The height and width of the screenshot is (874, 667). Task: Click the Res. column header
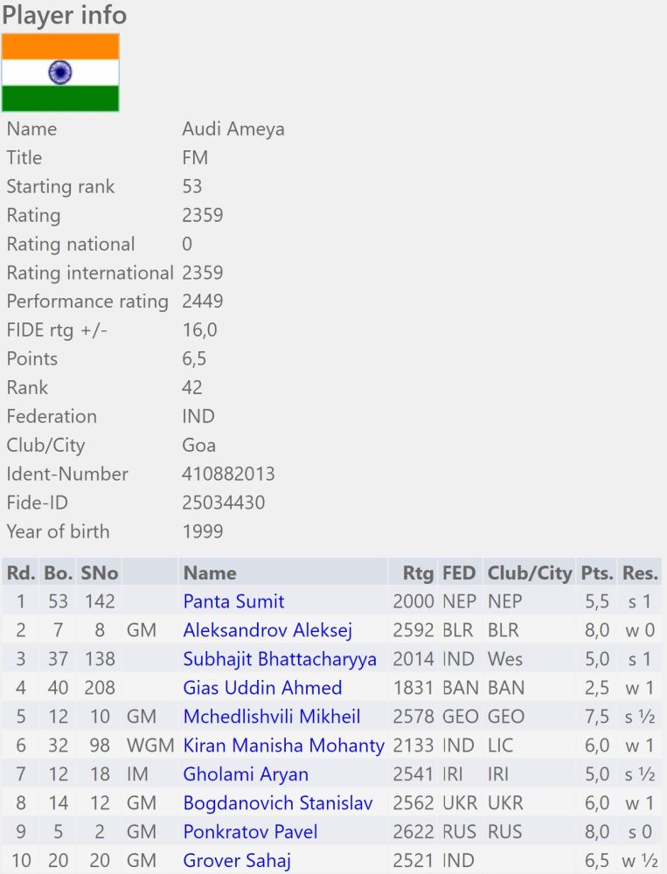pyautogui.click(x=640, y=572)
